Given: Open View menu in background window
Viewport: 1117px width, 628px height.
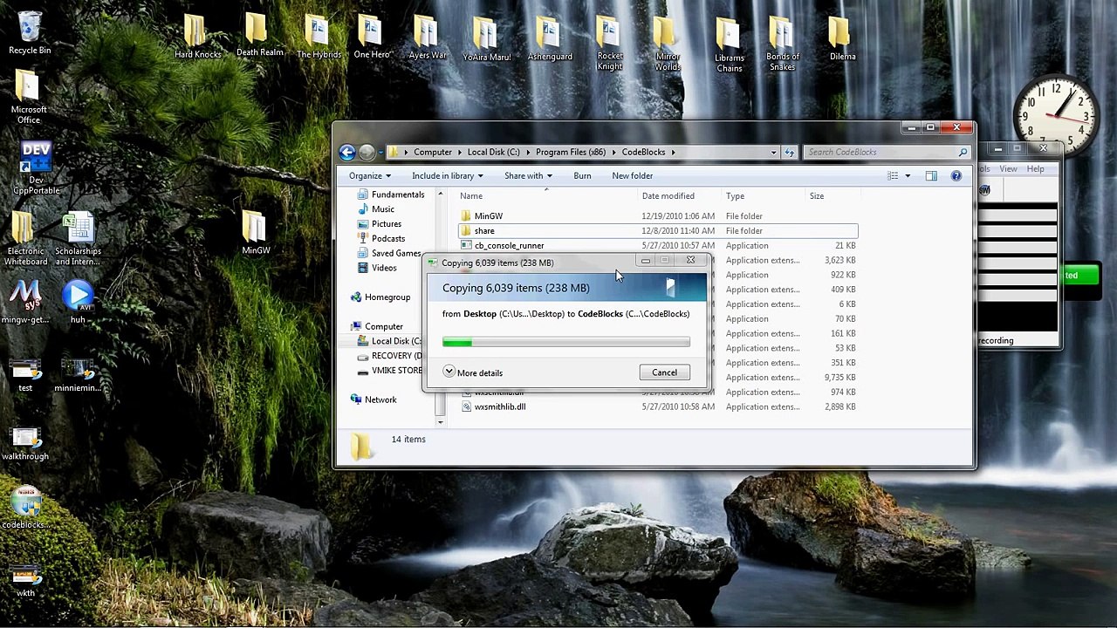Looking at the screenshot, I should coord(1008,169).
